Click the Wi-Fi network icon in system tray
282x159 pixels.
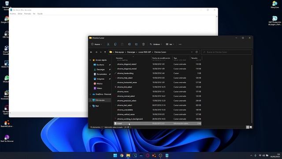pyautogui.click(x=260, y=155)
